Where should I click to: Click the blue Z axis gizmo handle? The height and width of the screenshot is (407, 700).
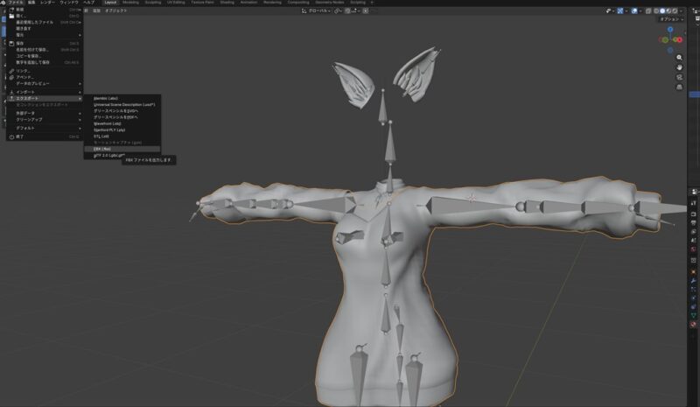click(x=670, y=30)
